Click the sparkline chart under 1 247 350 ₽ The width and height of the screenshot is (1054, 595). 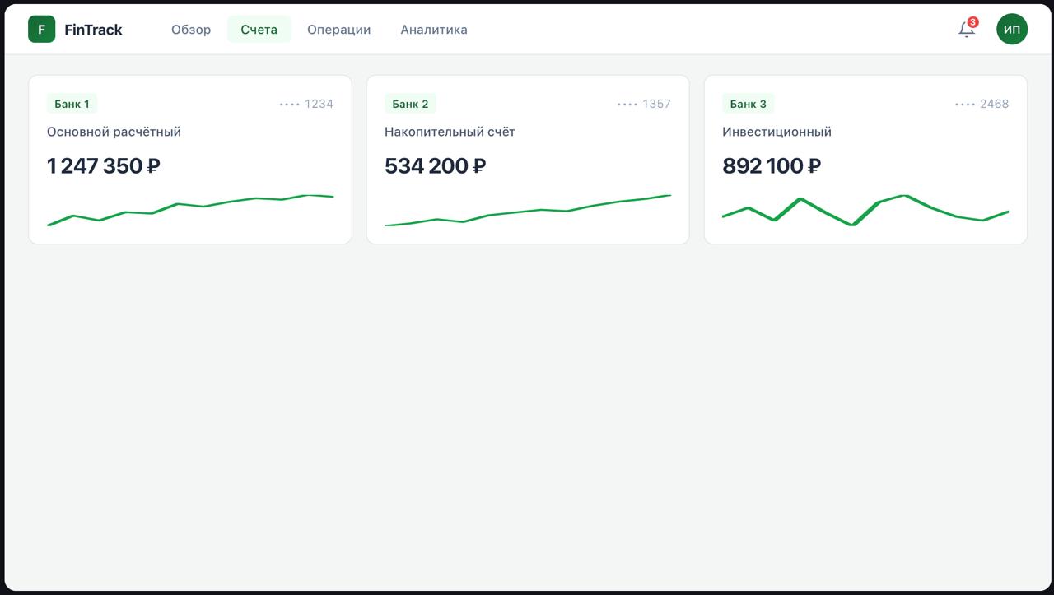pyautogui.click(x=190, y=211)
